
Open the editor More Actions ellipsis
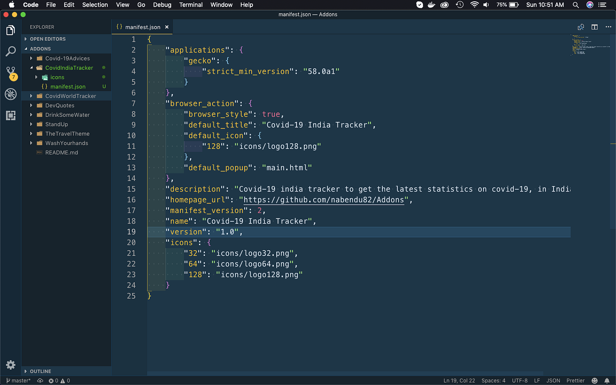(609, 27)
